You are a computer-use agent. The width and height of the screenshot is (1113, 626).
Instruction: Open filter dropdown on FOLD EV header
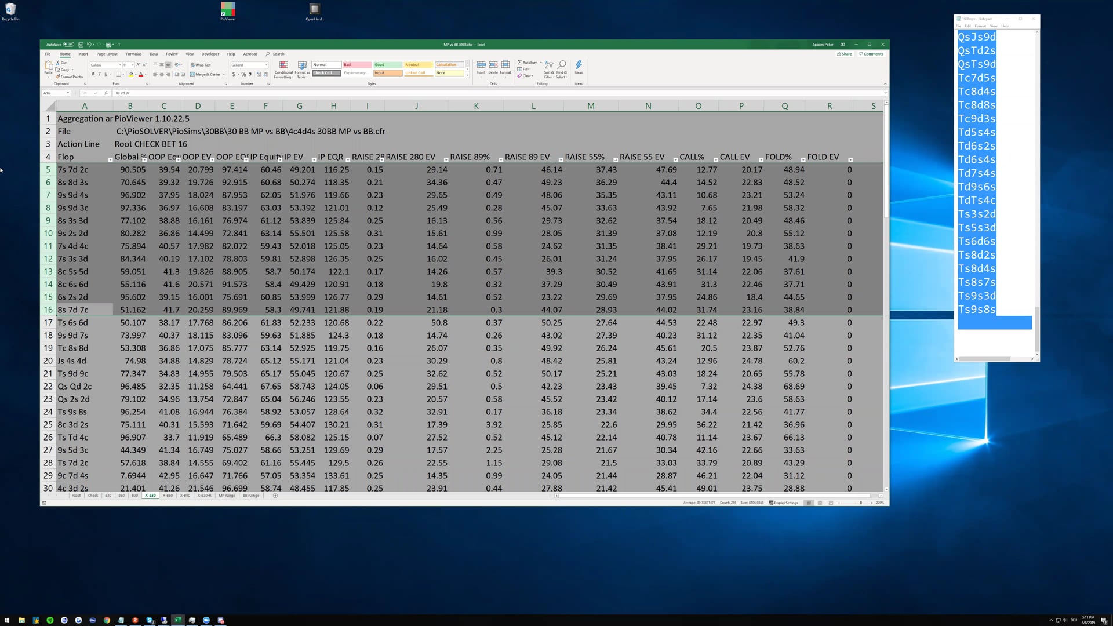tap(850, 159)
